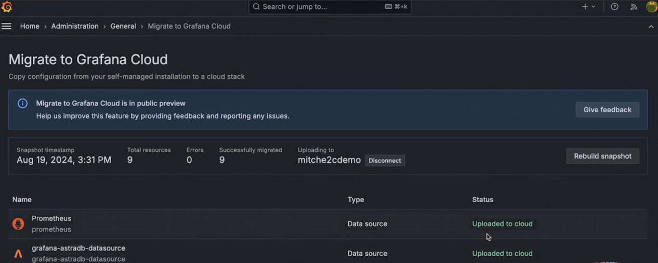Click Uploaded to cloud status for Prometheus

tap(502, 223)
